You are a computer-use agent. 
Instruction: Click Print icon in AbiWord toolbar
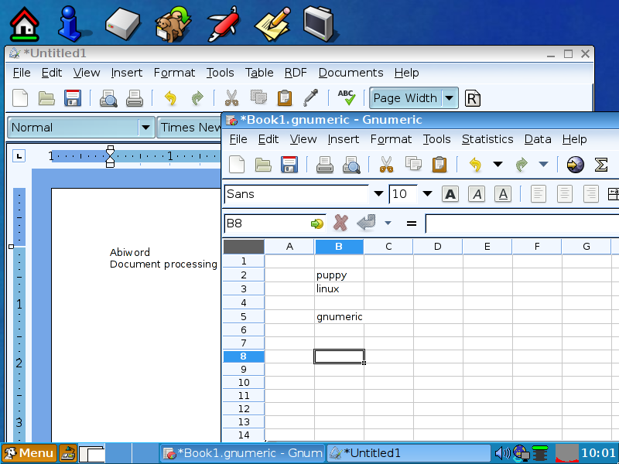click(x=135, y=98)
